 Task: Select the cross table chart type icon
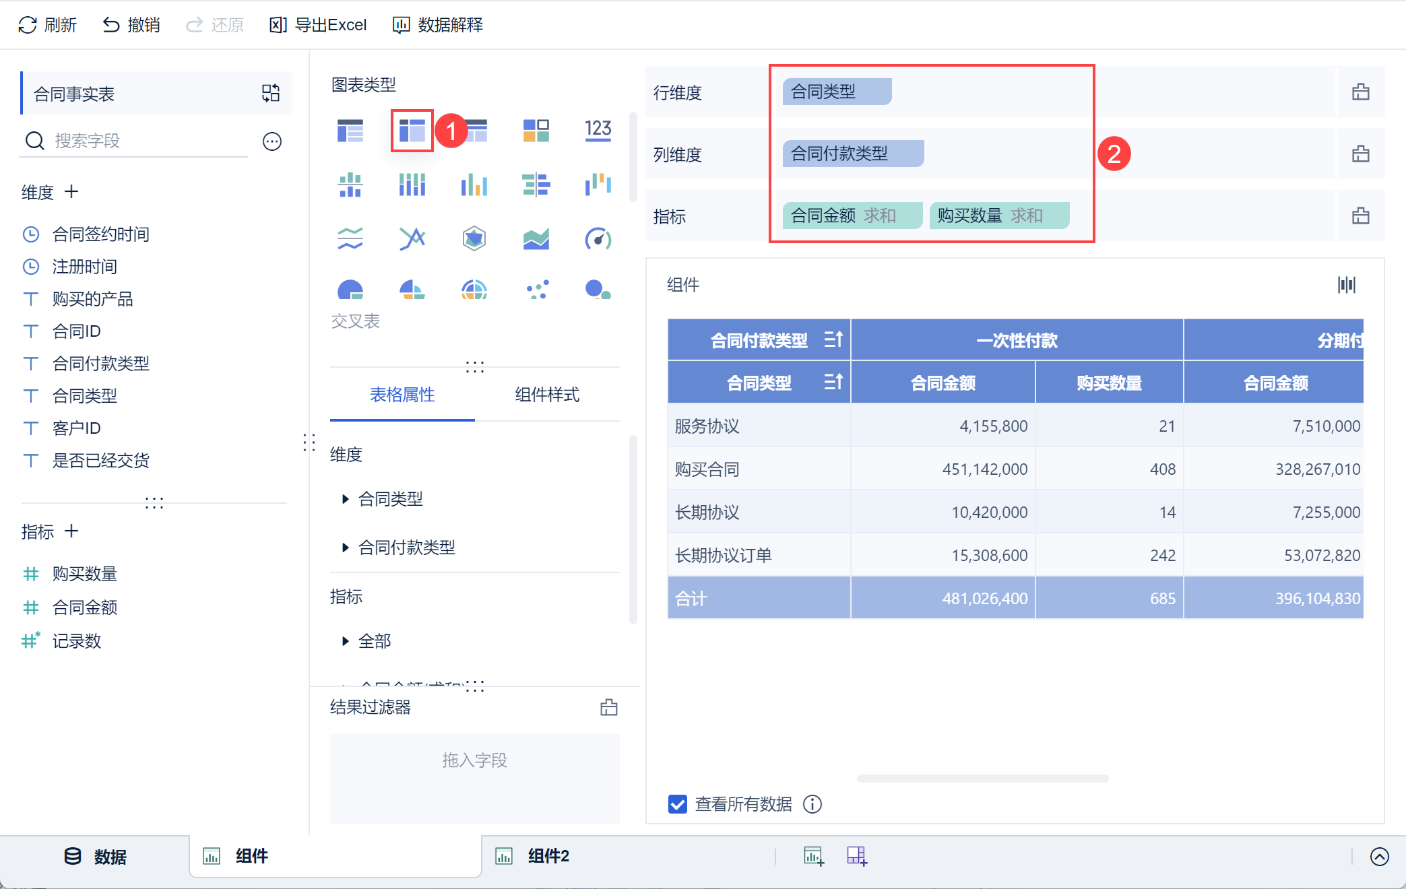coord(412,130)
